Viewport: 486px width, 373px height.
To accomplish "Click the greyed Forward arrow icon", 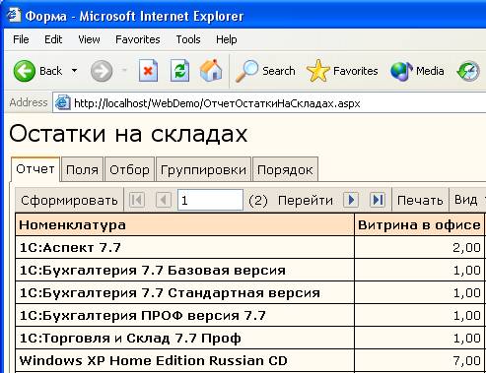I will tap(102, 71).
